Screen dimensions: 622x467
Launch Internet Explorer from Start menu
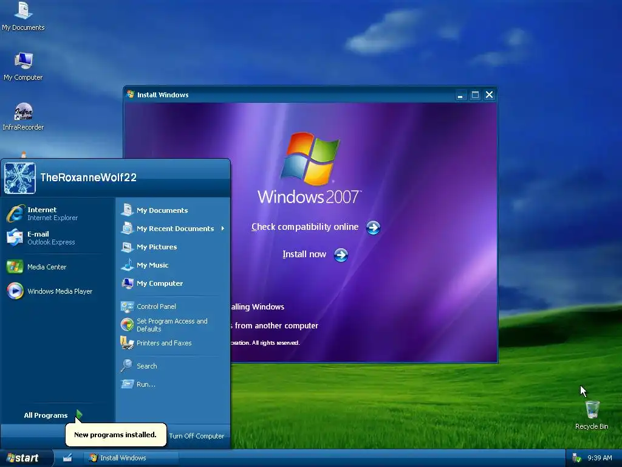pyautogui.click(x=53, y=213)
